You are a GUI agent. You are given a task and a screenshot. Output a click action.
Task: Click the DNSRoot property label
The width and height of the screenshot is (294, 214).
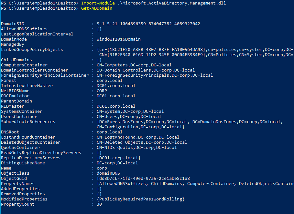tap(10, 132)
